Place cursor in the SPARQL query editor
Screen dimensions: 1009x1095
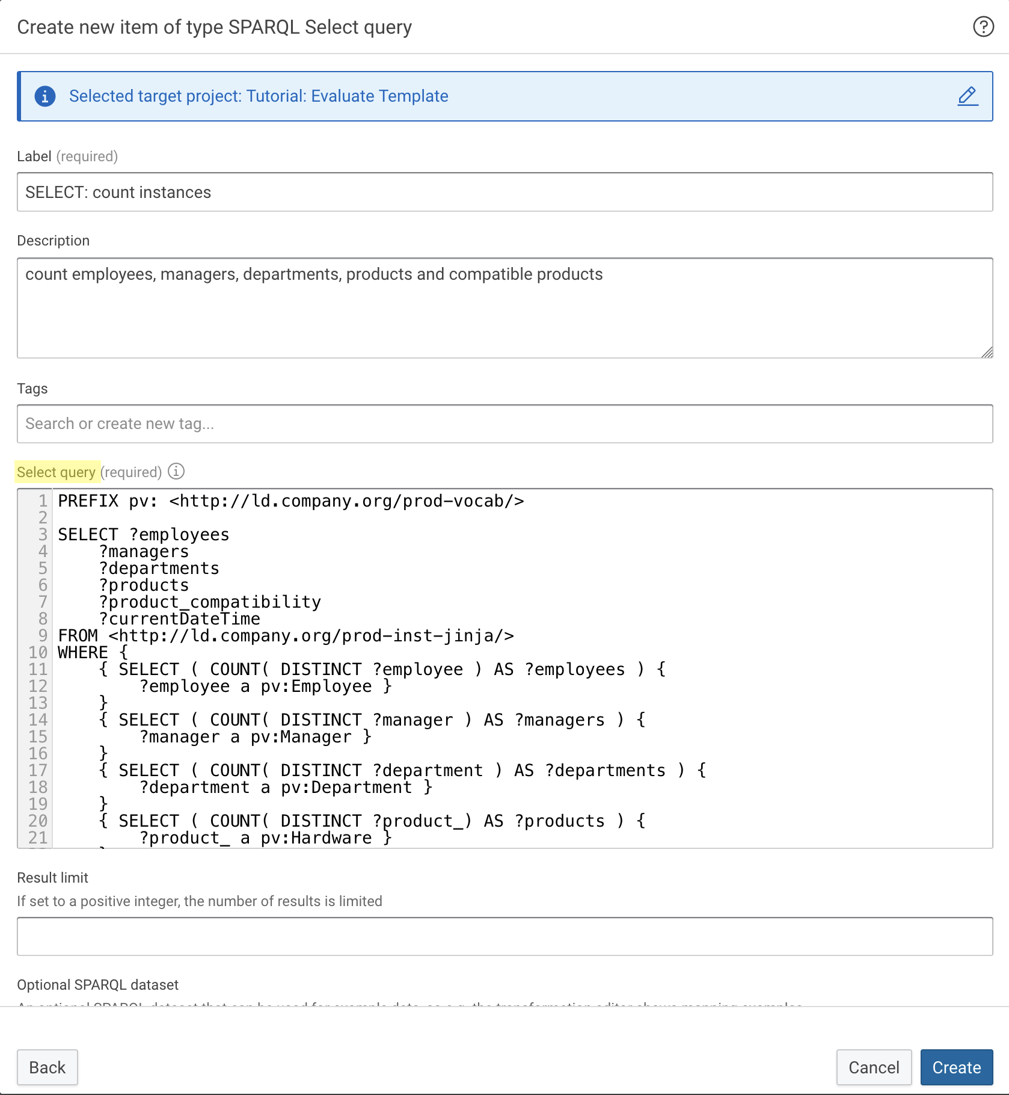point(481,662)
